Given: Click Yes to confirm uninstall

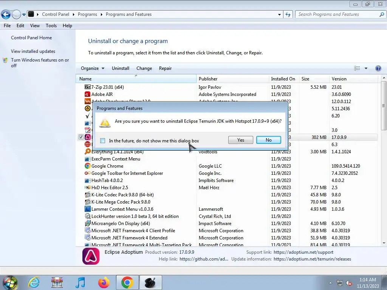Looking at the screenshot, I should (x=241, y=140).
